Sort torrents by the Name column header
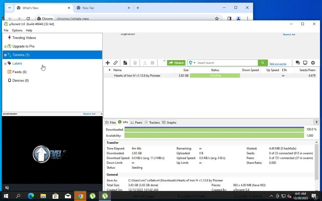322x201 pixels. point(143,70)
